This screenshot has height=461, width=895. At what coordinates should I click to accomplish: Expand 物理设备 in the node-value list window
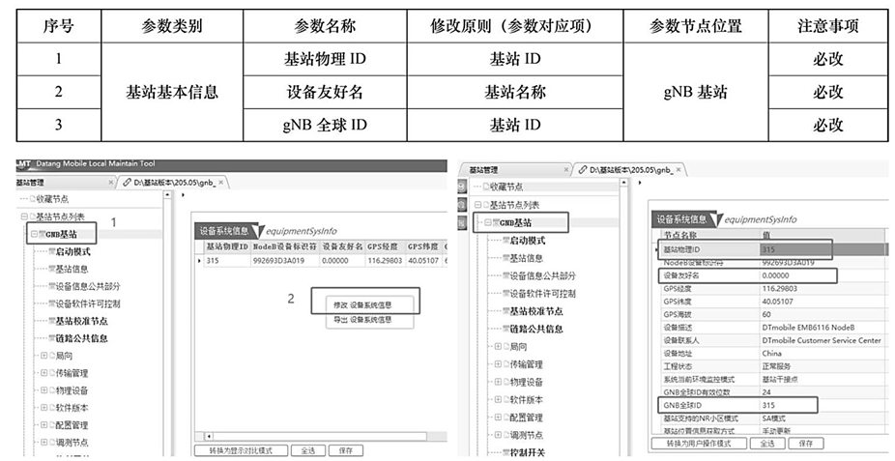click(x=499, y=383)
